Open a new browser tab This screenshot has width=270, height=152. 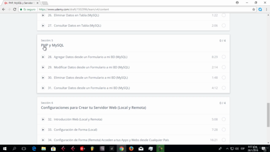click(x=45, y=3)
